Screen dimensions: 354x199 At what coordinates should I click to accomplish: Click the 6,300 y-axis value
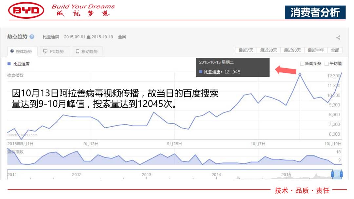[334, 134]
